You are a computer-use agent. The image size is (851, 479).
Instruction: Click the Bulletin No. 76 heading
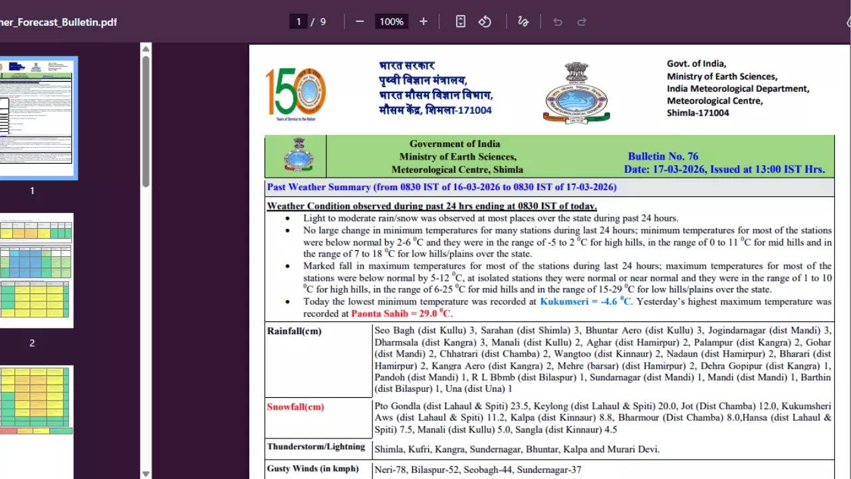click(663, 156)
